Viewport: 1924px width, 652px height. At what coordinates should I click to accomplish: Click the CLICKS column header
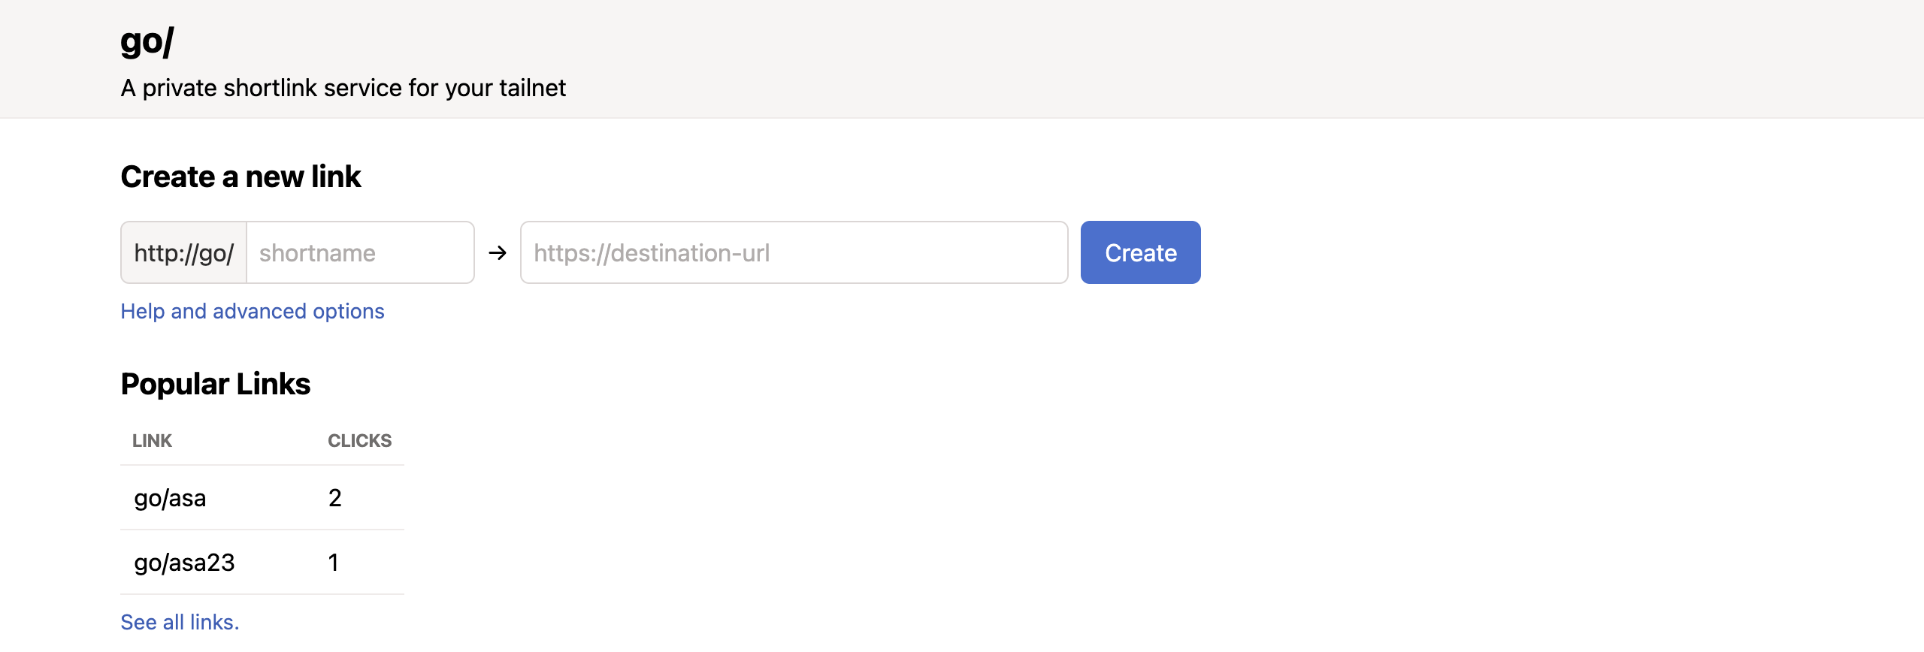click(359, 441)
